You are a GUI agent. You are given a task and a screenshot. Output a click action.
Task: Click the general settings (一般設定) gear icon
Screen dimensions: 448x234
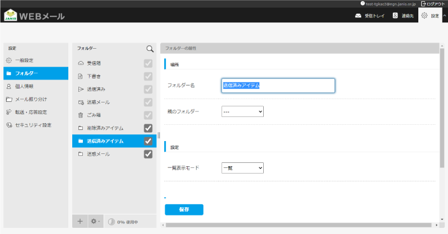pos(9,60)
